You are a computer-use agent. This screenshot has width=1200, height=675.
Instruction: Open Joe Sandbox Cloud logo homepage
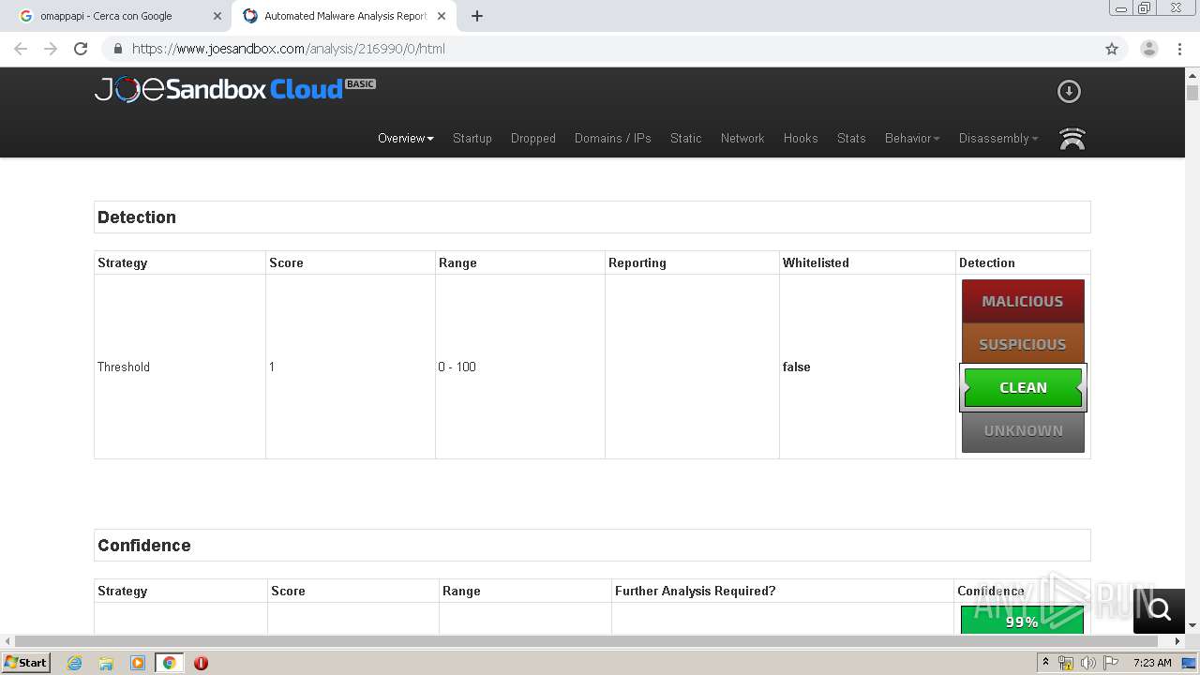click(x=234, y=89)
